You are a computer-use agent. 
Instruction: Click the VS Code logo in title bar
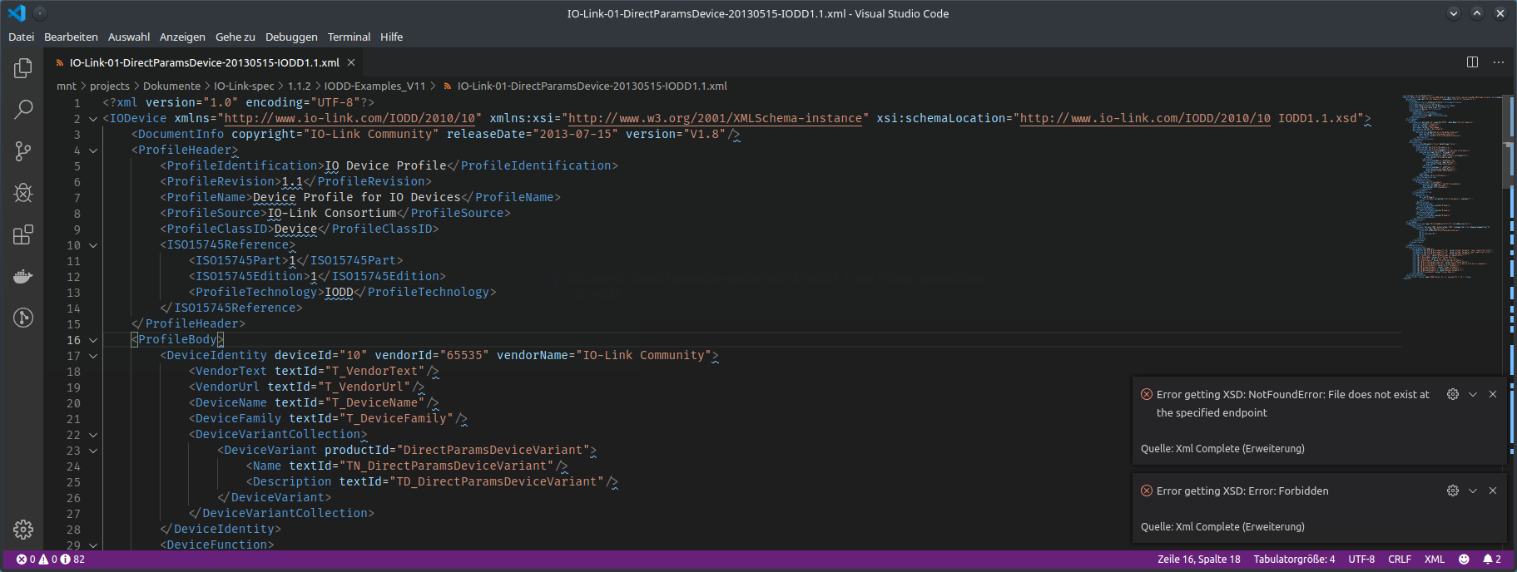coord(17,13)
